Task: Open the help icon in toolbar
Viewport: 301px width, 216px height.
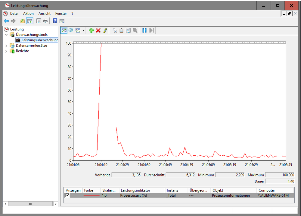Action: point(55,21)
